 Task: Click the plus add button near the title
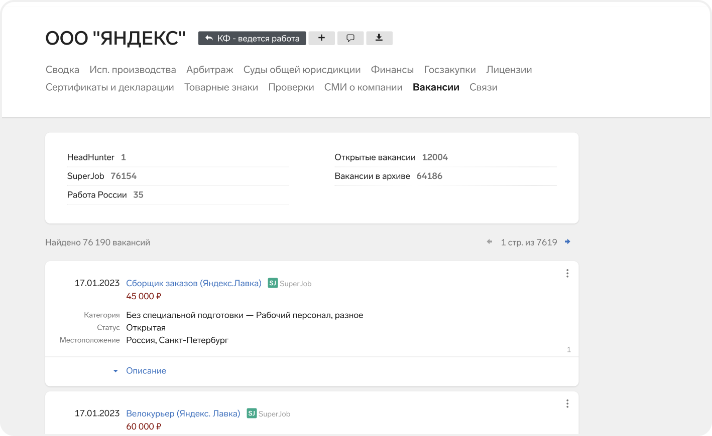point(321,38)
